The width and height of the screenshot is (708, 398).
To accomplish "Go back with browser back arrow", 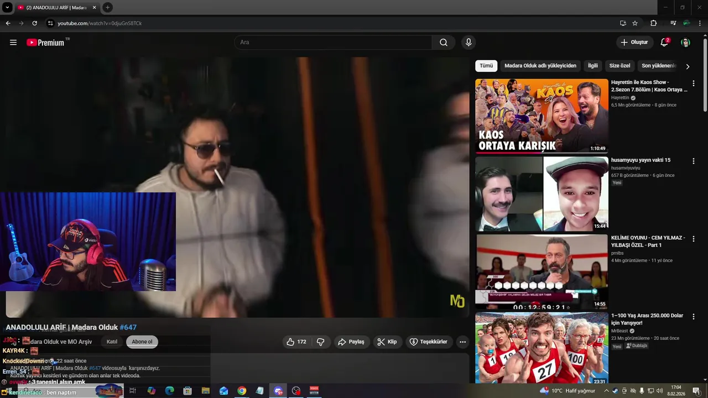I will [x=8, y=23].
